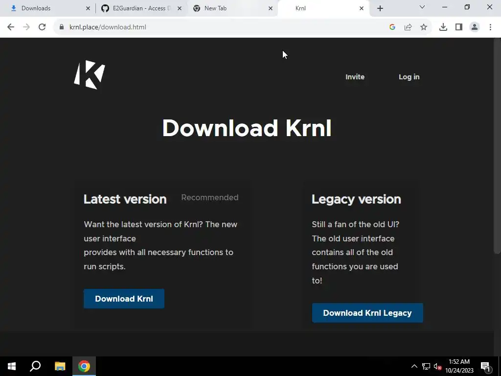Switch to the New Tab tab
501x376 pixels.
pos(231,8)
